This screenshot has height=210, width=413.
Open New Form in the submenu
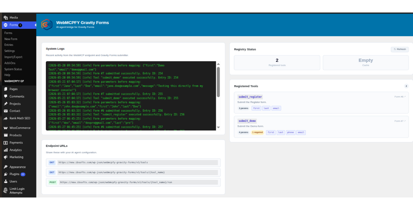tap(11, 39)
